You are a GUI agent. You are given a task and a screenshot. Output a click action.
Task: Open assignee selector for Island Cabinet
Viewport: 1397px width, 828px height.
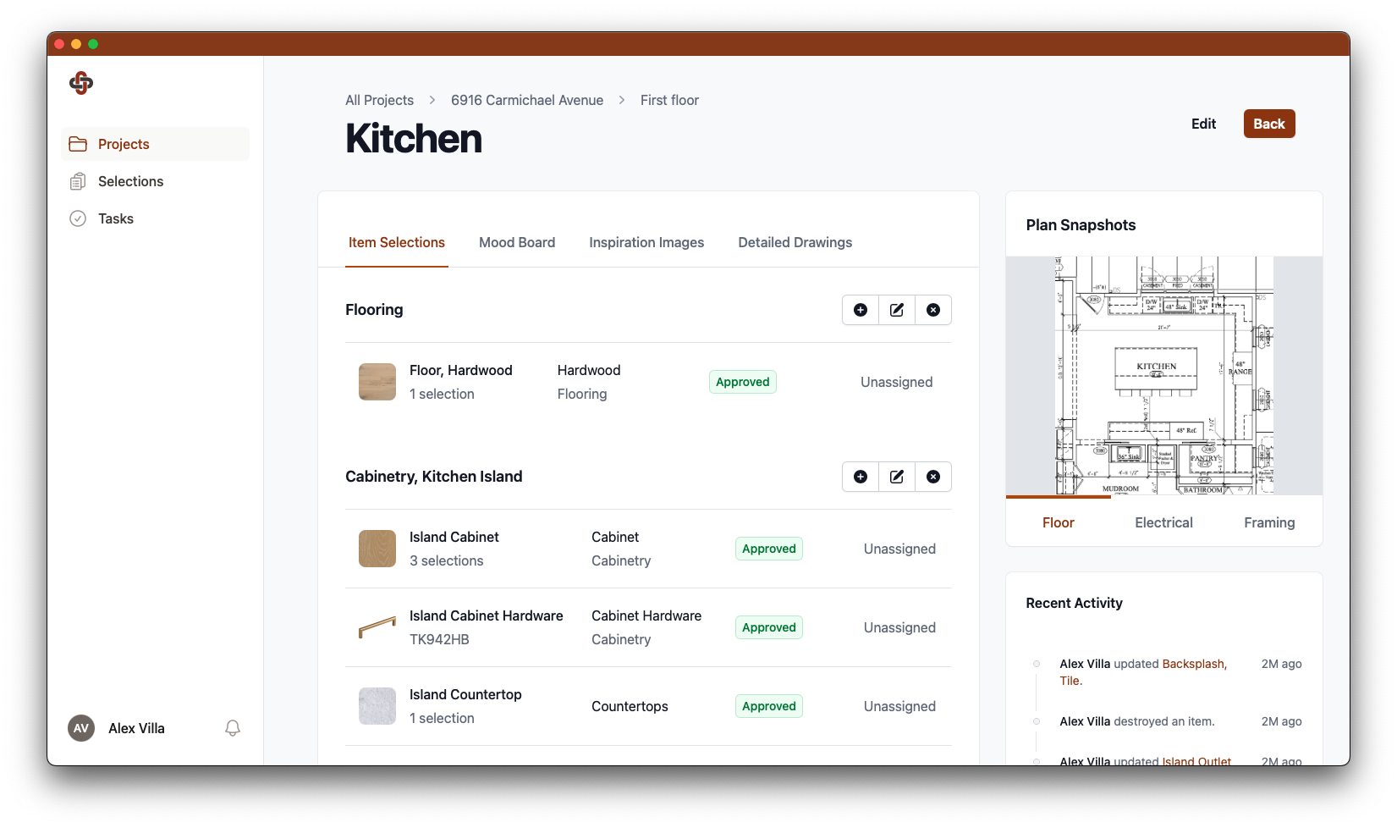click(x=899, y=549)
